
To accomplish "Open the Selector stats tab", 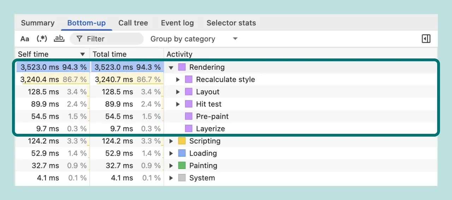I will pos(231,23).
